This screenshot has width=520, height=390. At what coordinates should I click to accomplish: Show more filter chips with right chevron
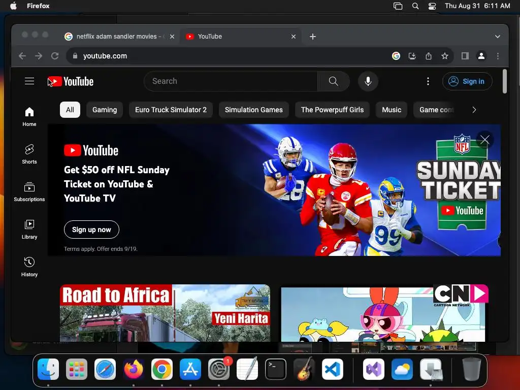tap(474, 110)
